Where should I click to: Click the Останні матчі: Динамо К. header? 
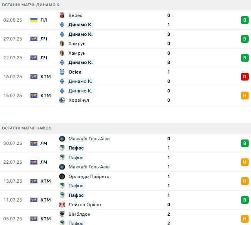(31, 5)
